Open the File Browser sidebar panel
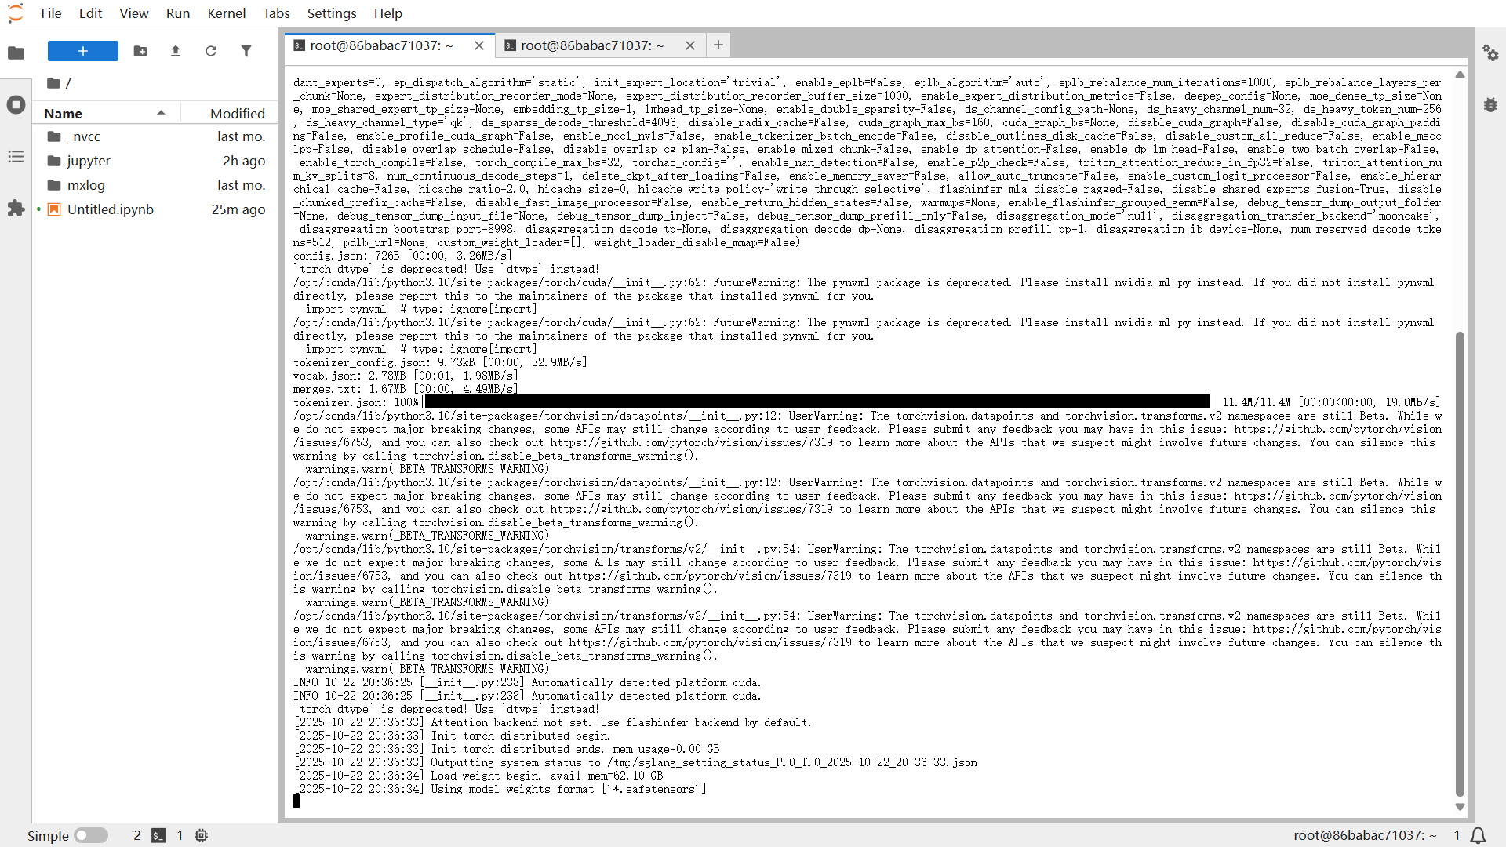This screenshot has height=847, width=1506. pyautogui.click(x=16, y=53)
